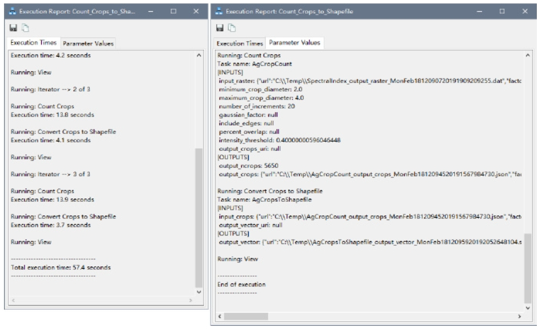Click 'output_ncrops: 5650' output line
The image size is (542, 331).
point(249,166)
